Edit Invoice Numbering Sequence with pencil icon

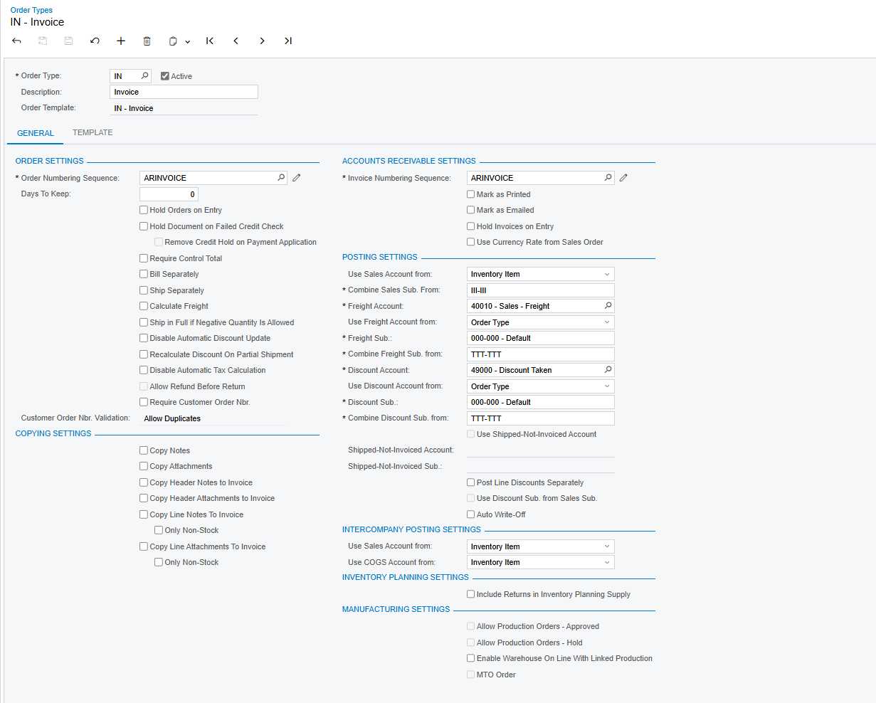(623, 178)
